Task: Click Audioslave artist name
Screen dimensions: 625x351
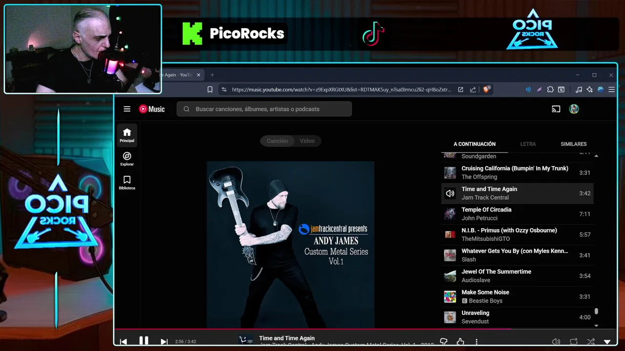Action: pos(476,280)
